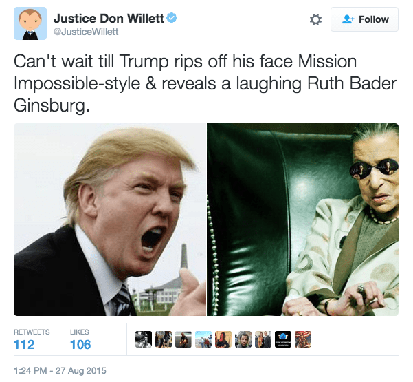Click the Justice Don Willett profile avatar
Viewport: 413px width, 382px height.
click(30, 23)
